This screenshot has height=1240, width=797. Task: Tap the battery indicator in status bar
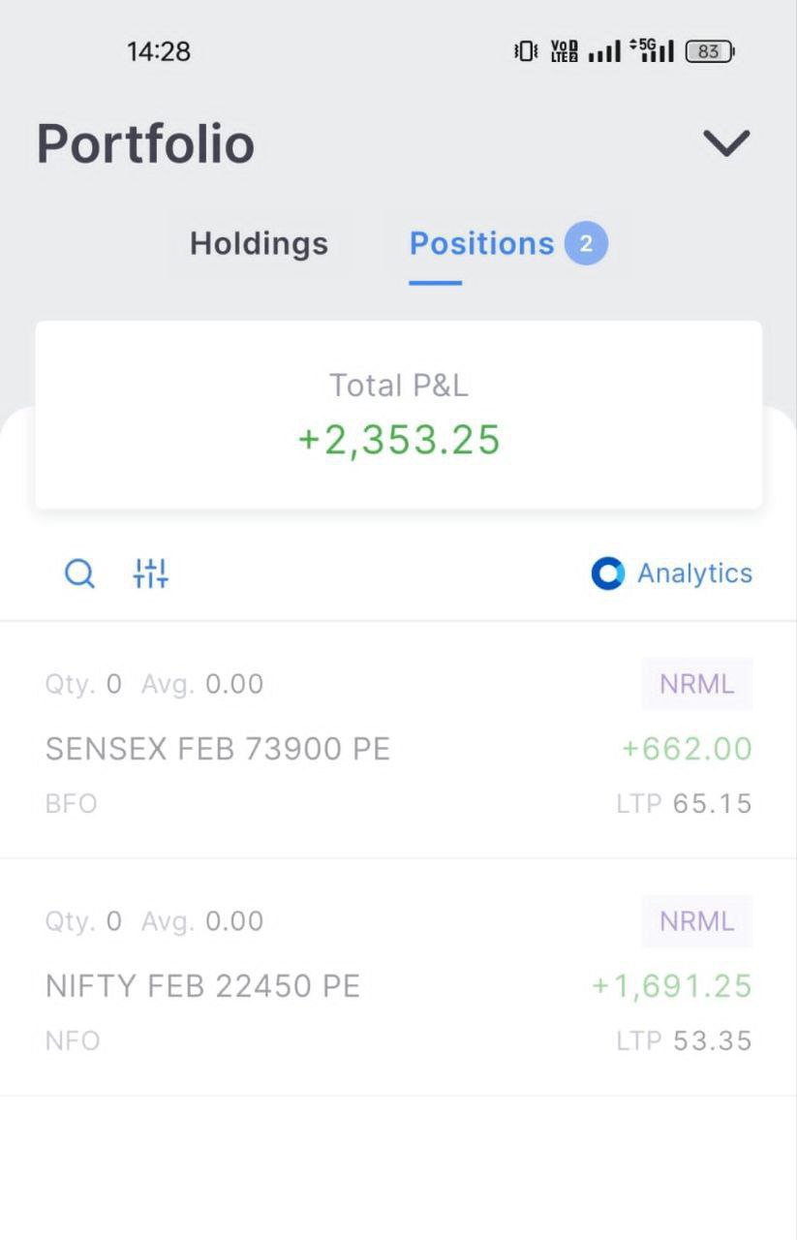pyautogui.click(x=709, y=51)
